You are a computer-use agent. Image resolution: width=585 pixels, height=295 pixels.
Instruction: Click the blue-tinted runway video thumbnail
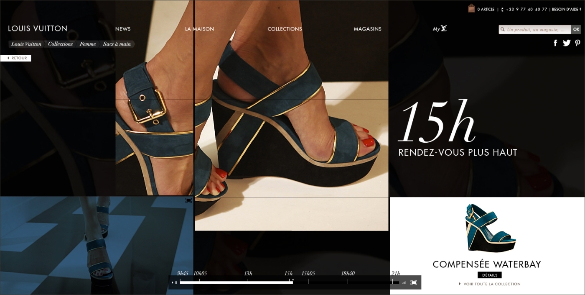[x=97, y=246]
